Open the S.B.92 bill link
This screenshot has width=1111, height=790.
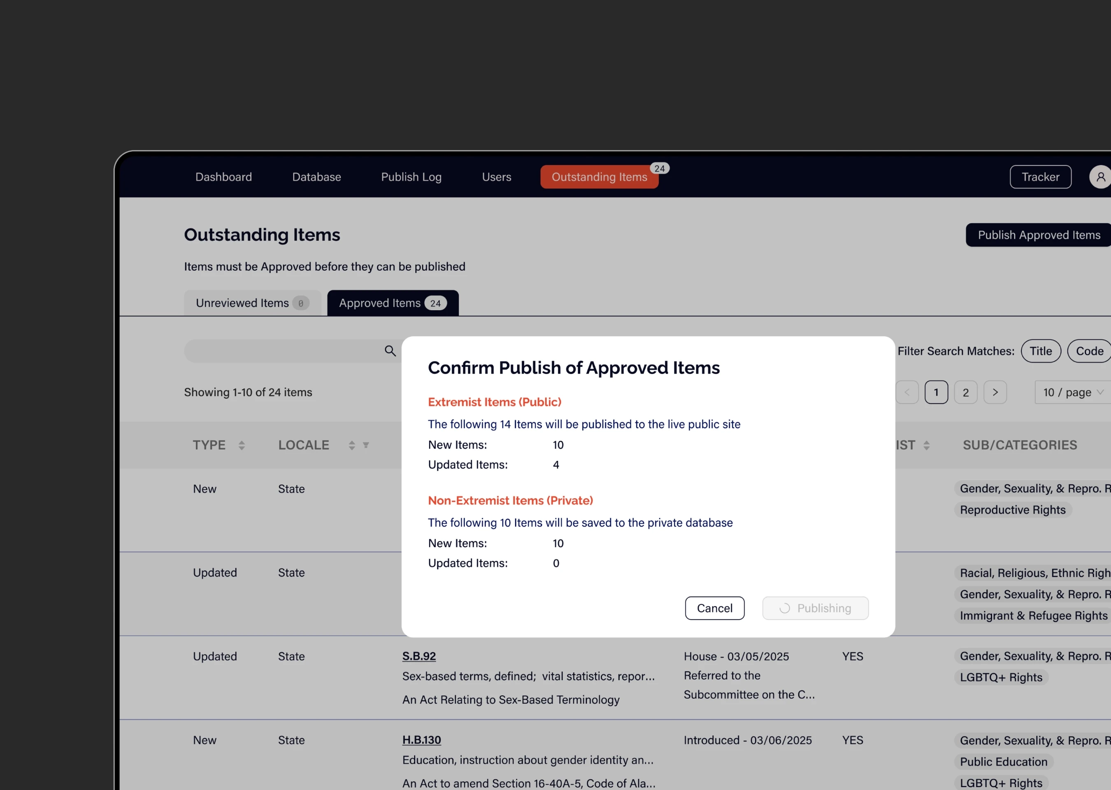pyautogui.click(x=419, y=656)
